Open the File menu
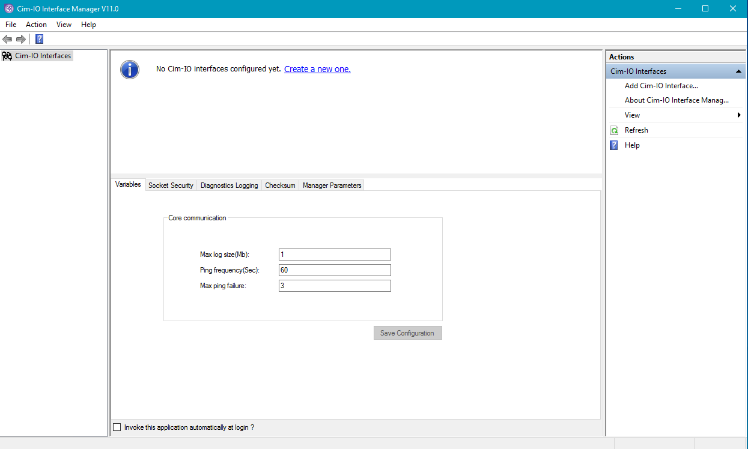Image resolution: width=748 pixels, height=449 pixels. point(11,25)
